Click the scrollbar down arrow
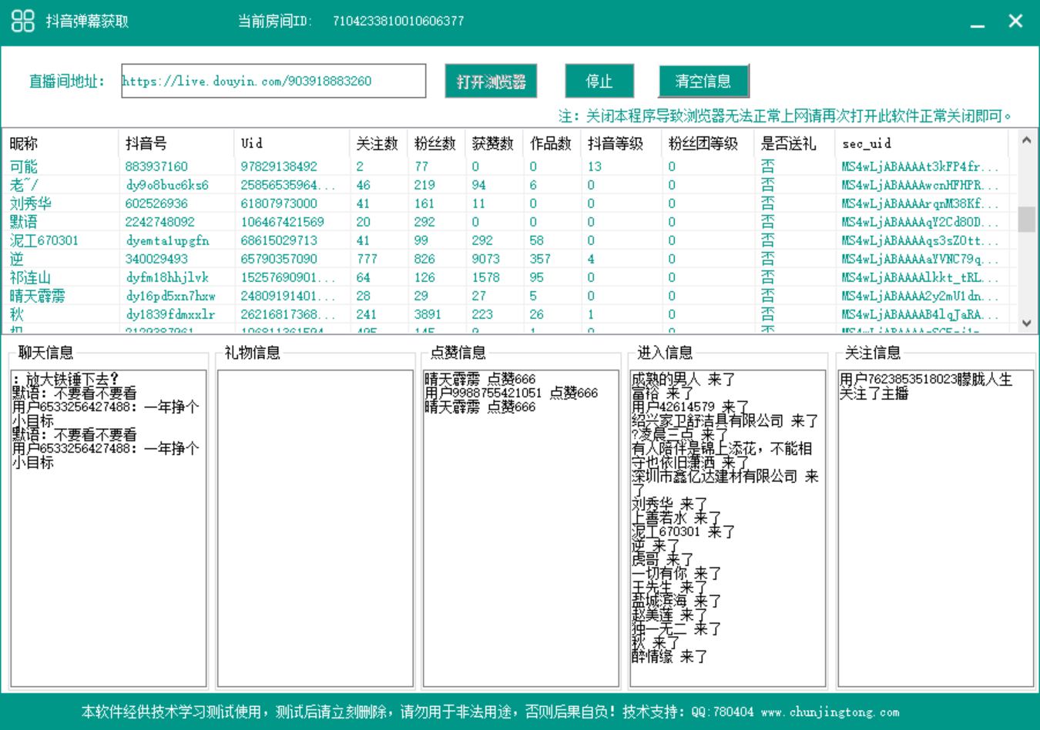Viewport: 1040px width, 730px height. [1026, 324]
